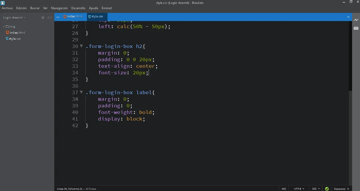Click the Brackets app icon in title bar
The image size is (360, 191).
(x=3, y=3)
